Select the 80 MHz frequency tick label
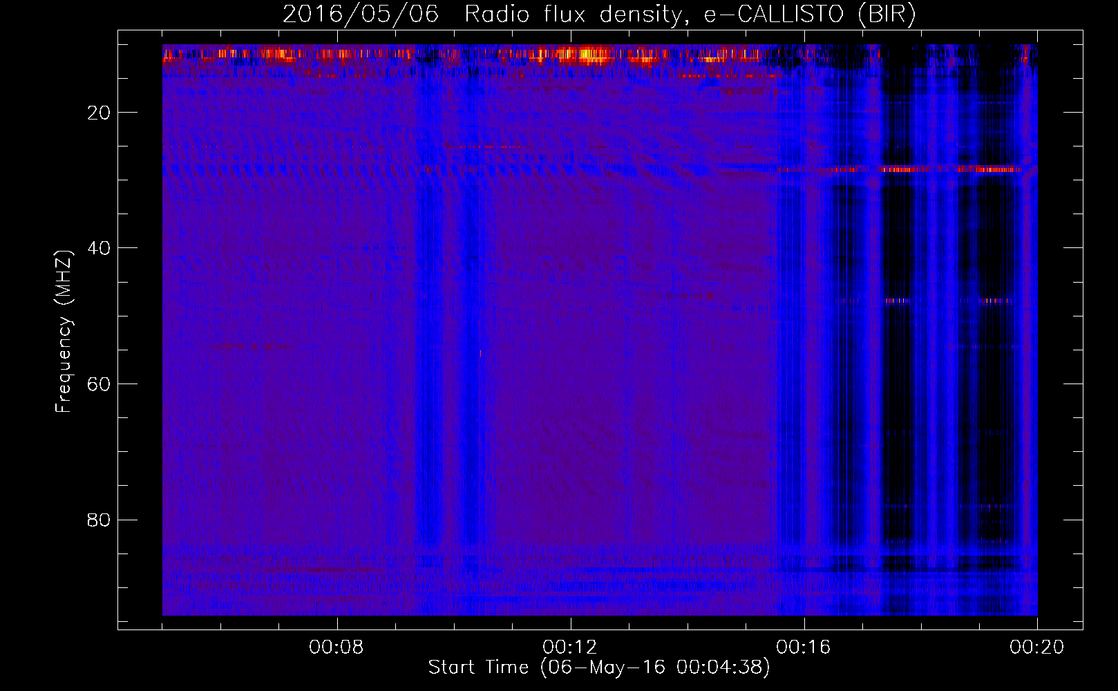1118x691 pixels. pos(99,520)
